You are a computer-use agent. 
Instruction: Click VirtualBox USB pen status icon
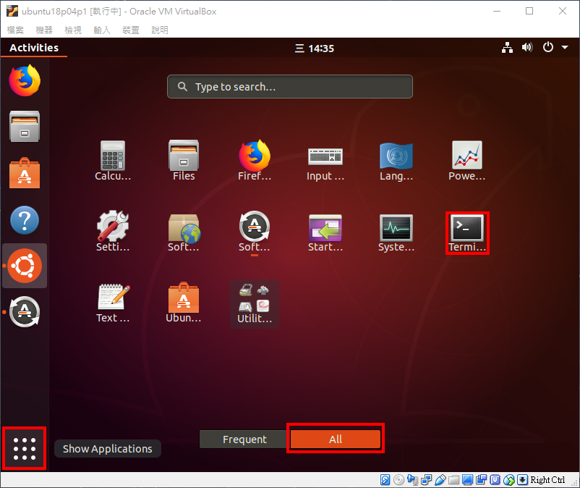[440, 480]
